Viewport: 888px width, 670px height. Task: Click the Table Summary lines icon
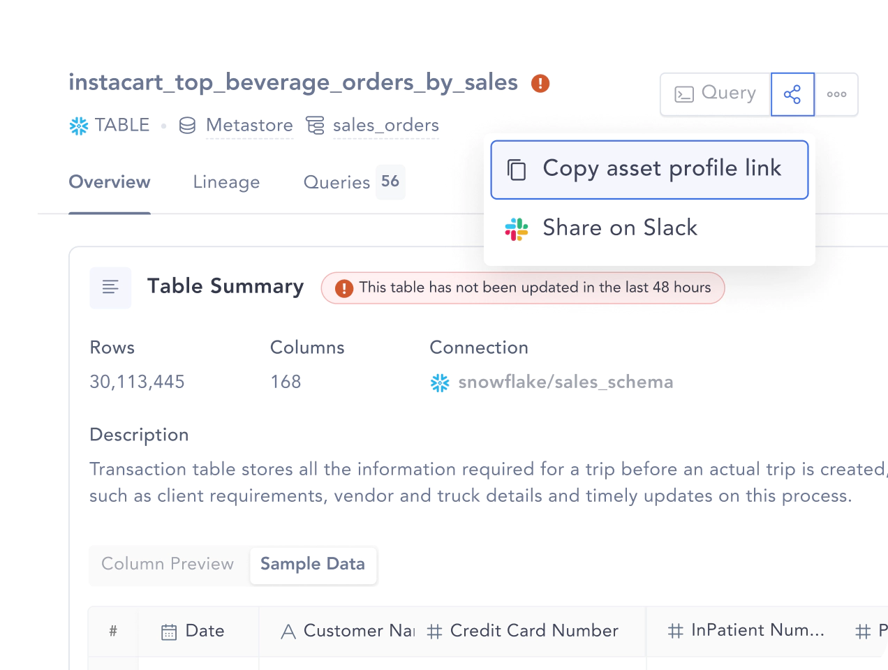coord(110,288)
